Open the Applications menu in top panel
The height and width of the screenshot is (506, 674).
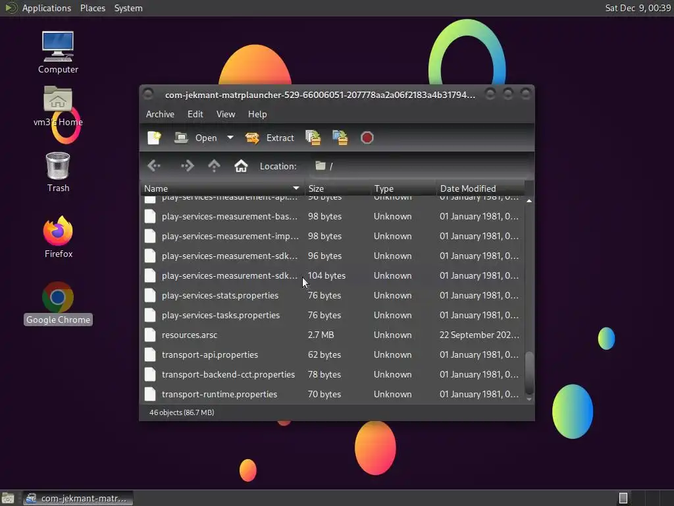point(47,8)
